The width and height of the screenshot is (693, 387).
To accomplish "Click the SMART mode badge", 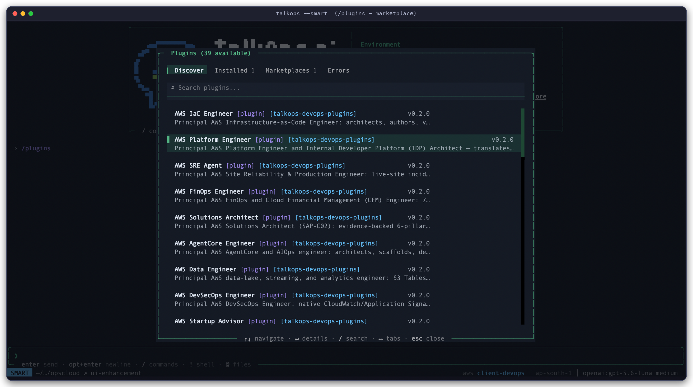I will [x=19, y=373].
